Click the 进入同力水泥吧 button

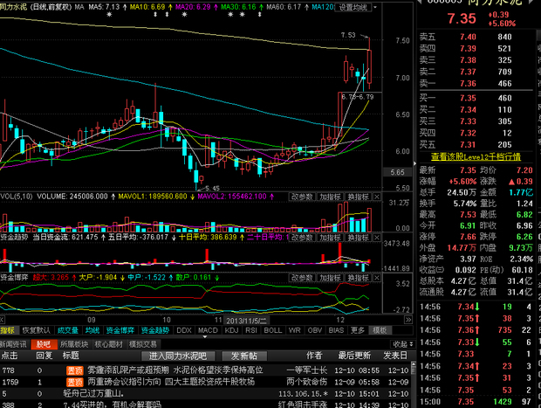tap(178, 356)
